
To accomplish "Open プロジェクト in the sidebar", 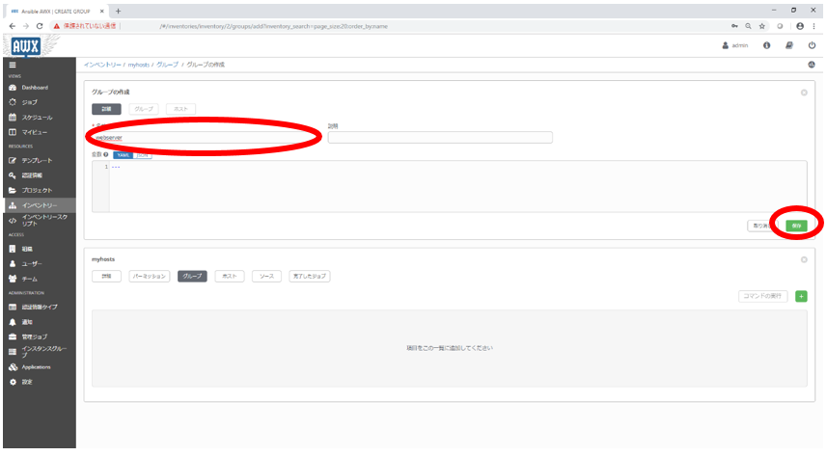I will 37,190.
